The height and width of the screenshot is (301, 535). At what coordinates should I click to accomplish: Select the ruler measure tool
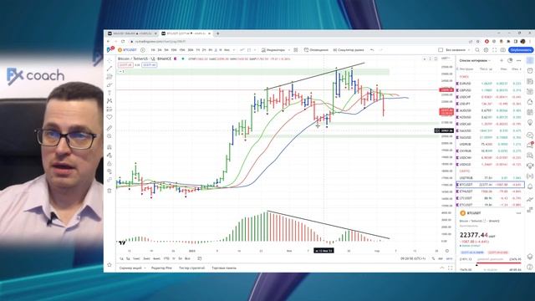(110, 128)
